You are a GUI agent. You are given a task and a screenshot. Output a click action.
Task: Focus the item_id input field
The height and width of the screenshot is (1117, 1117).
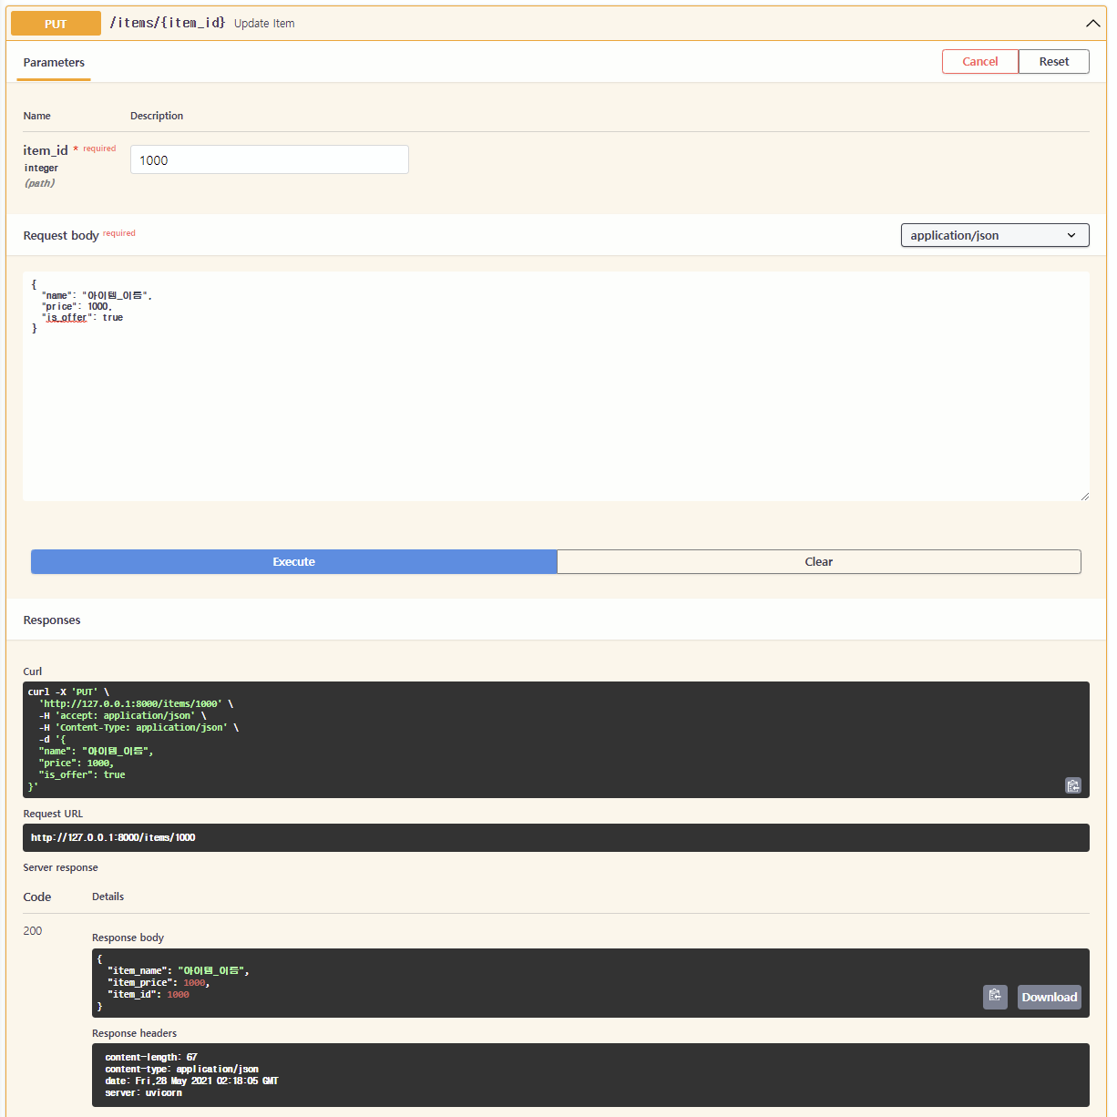pos(270,159)
